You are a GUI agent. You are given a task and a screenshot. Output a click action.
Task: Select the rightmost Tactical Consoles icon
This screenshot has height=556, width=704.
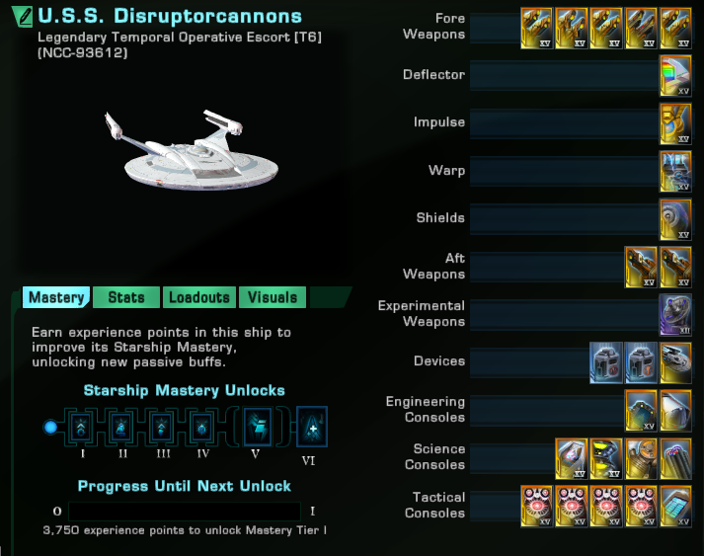tap(675, 507)
